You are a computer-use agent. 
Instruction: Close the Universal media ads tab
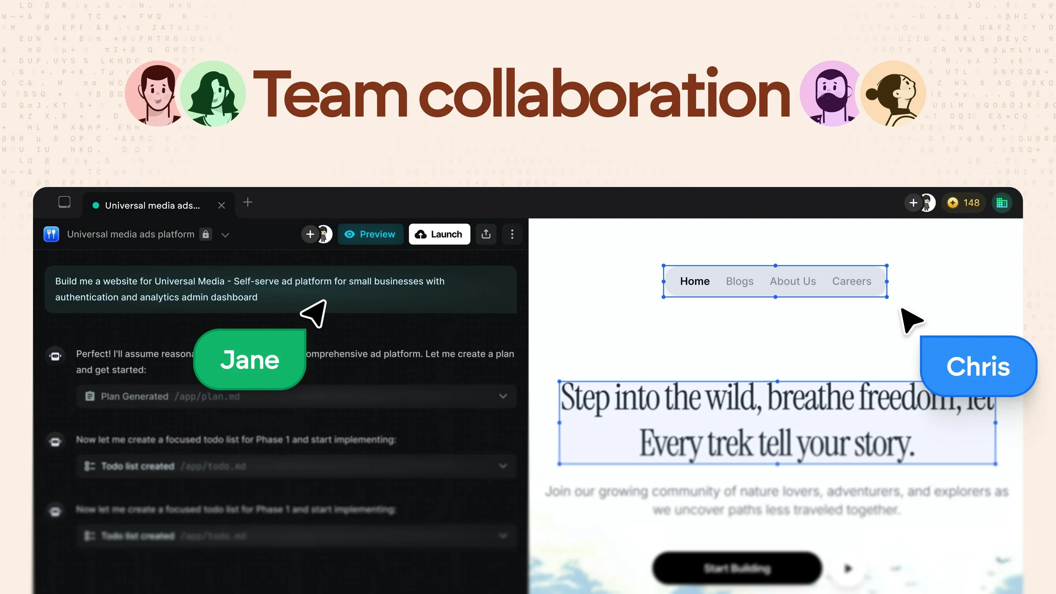point(221,205)
